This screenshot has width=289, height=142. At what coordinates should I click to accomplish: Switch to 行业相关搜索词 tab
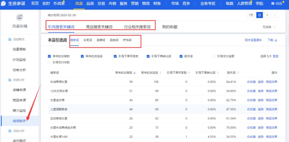137,27
